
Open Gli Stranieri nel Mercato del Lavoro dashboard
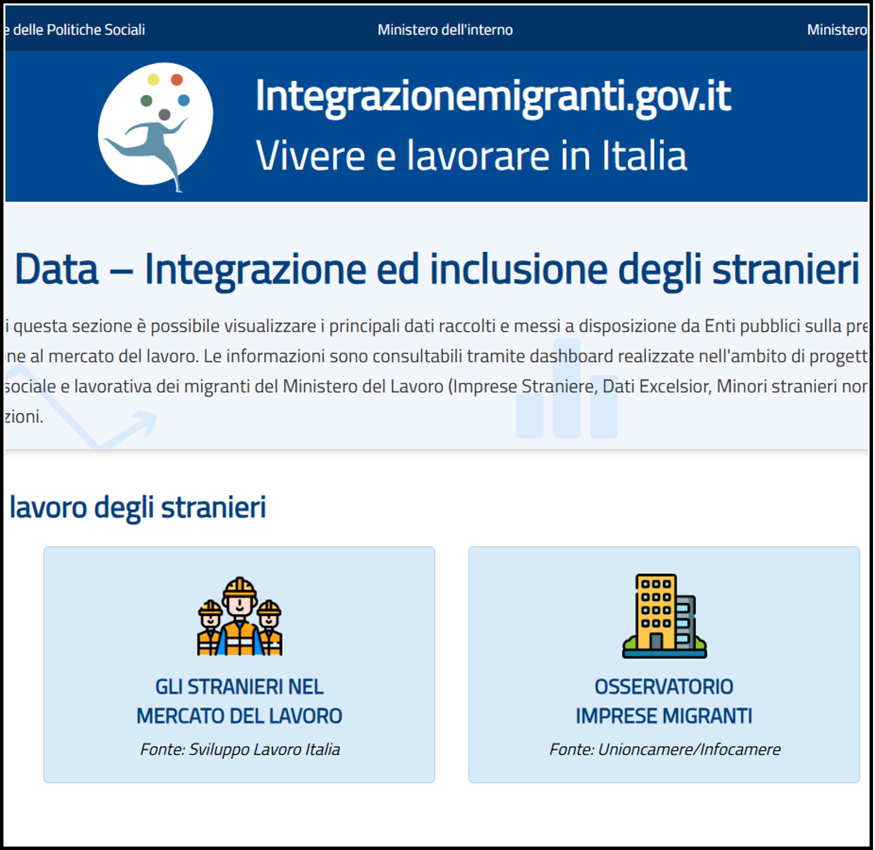point(239,701)
